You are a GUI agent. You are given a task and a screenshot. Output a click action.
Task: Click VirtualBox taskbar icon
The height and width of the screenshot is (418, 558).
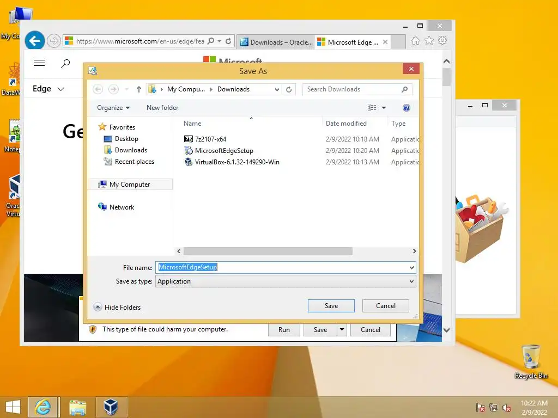[111, 407]
